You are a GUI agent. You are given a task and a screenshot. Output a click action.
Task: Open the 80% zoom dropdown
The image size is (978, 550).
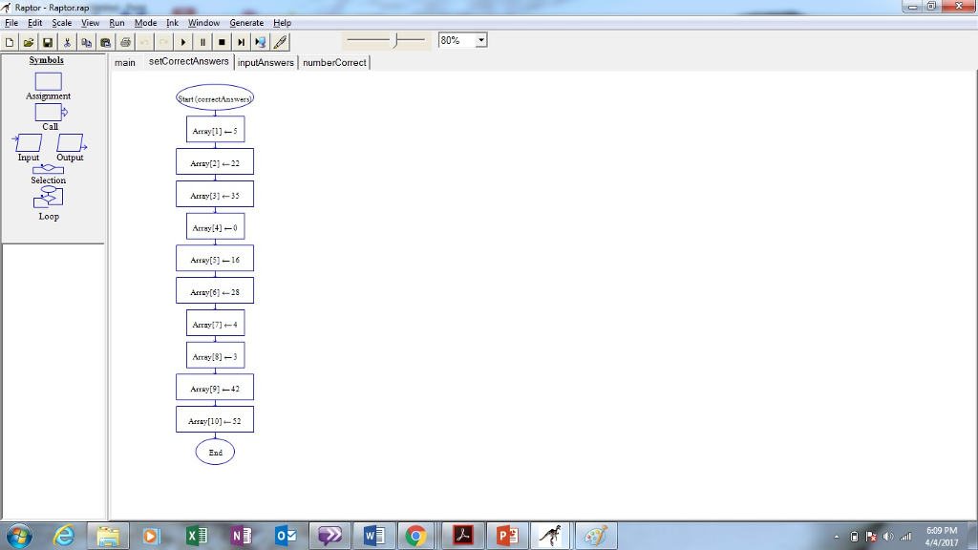[480, 40]
